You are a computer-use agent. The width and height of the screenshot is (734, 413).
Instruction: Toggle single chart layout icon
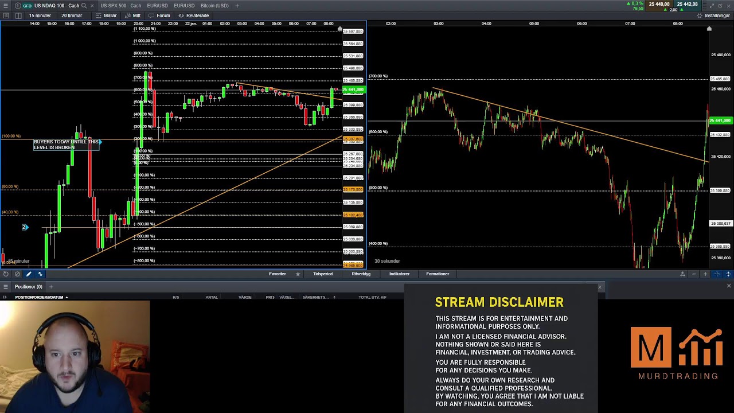(x=6, y=15)
